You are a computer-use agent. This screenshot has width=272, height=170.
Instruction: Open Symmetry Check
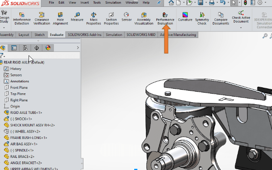pos(202,19)
